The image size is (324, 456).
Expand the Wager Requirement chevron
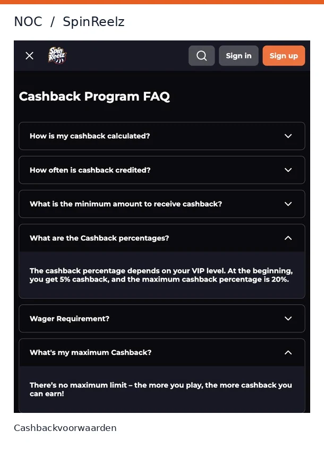click(288, 318)
